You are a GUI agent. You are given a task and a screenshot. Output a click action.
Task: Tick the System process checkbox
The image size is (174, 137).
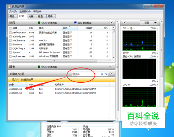pos(10,53)
